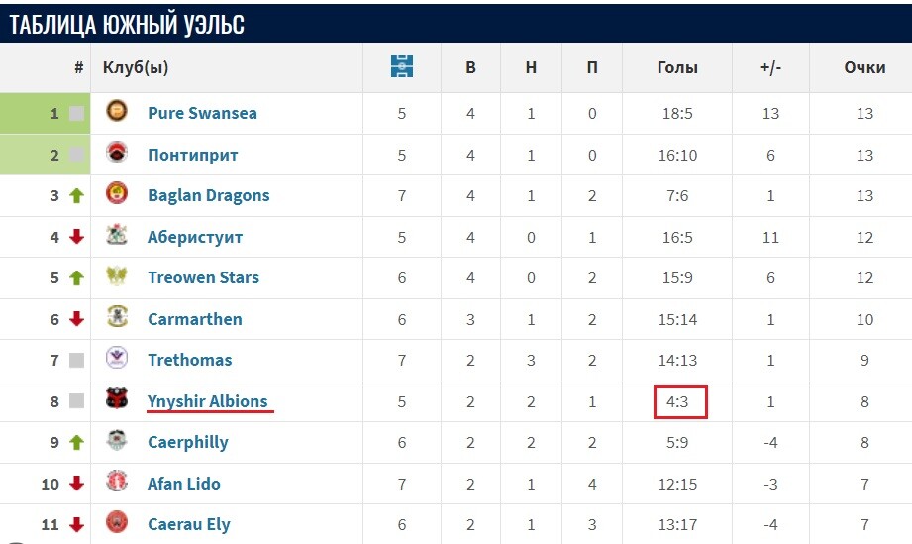Viewport: 912px width, 544px height.
Task: Click the Caerau Ely club crest
Action: [117, 522]
